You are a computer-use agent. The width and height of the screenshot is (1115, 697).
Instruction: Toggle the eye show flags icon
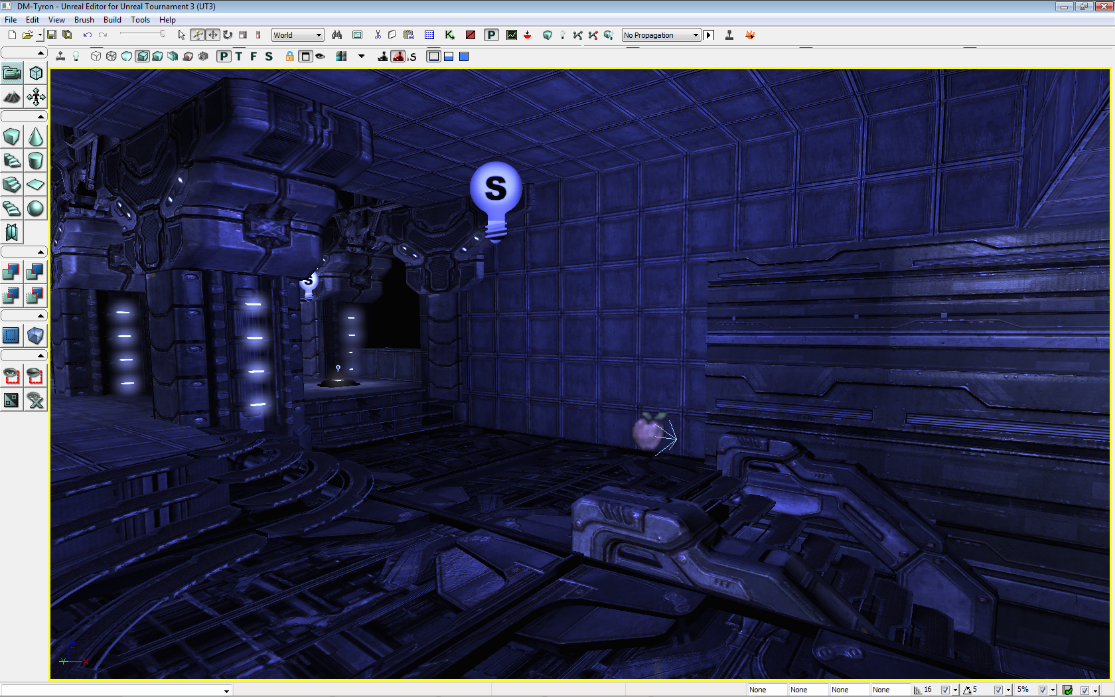[321, 56]
